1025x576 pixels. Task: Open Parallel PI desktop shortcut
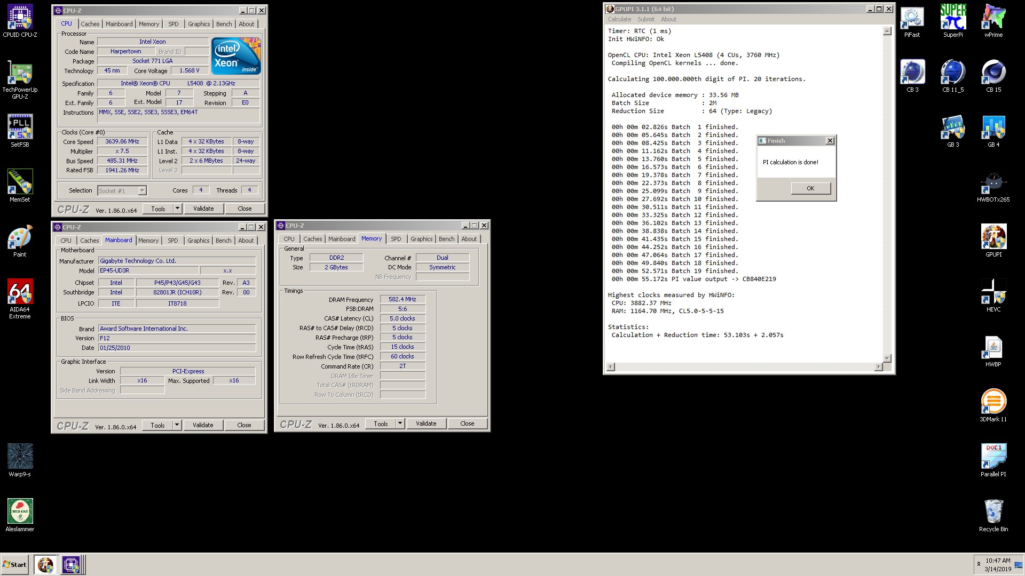994,461
